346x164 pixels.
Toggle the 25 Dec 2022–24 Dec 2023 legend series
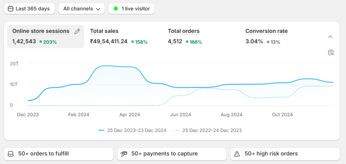(208, 131)
